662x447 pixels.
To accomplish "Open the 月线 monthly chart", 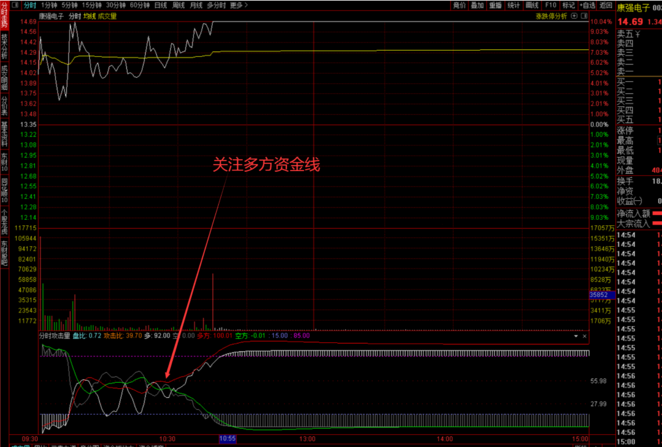I will (x=196, y=5).
